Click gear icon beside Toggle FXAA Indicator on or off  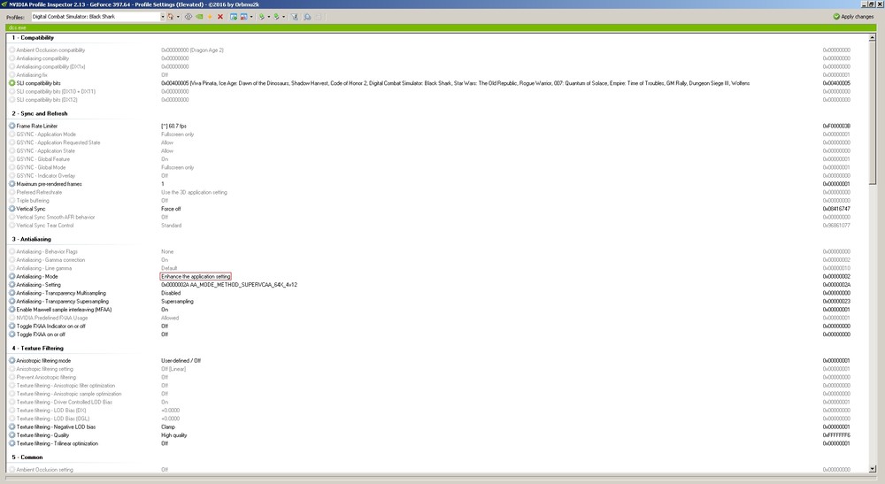(x=12, y=326)
